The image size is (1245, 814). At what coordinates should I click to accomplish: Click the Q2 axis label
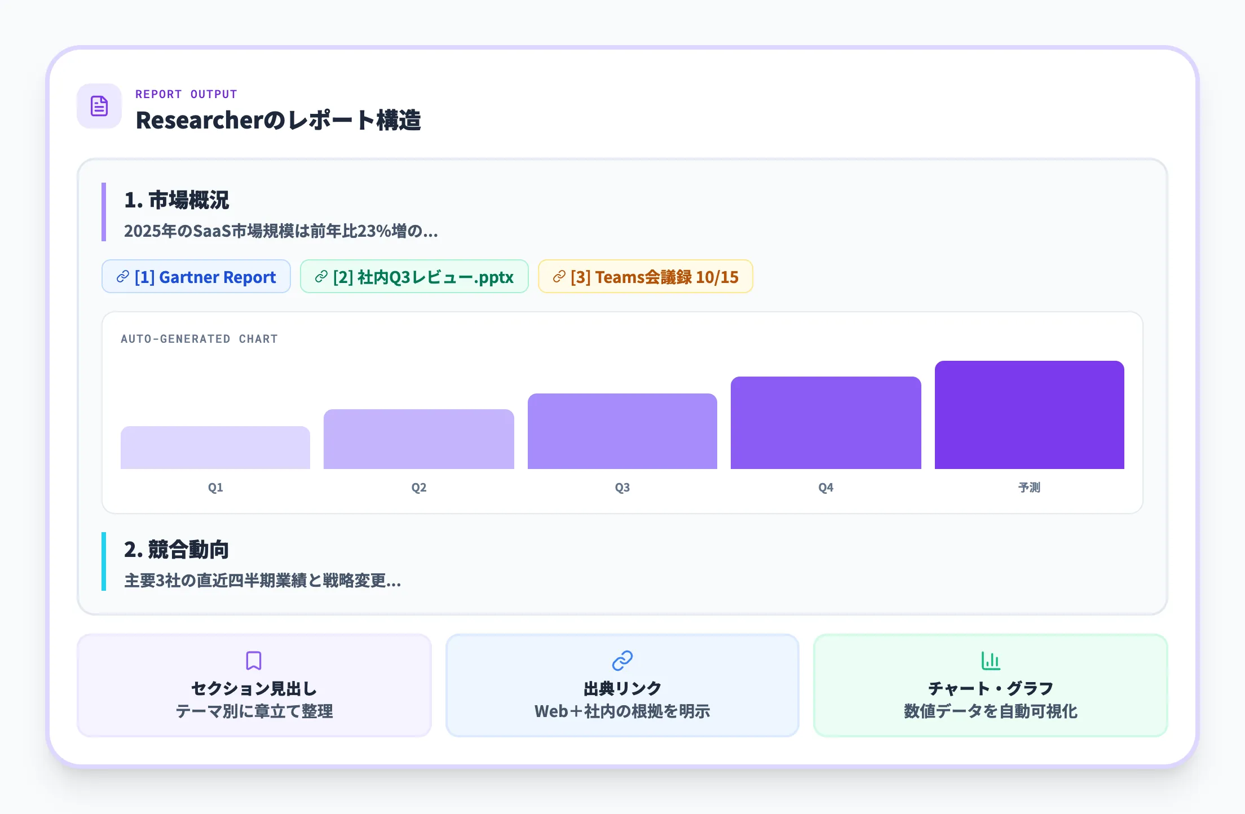pyautogui.click(x=419, y=488)
